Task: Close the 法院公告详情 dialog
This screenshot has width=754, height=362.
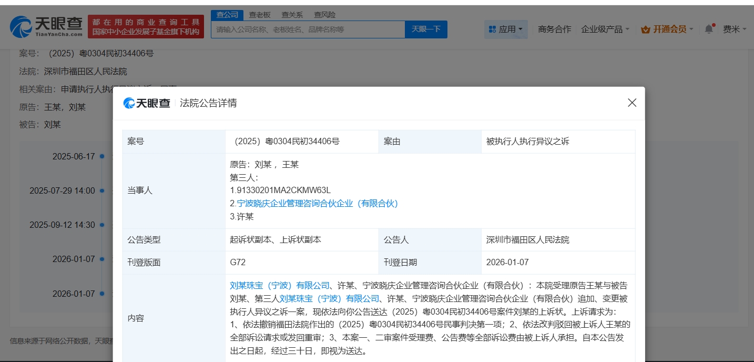Action: pos(631,103)
